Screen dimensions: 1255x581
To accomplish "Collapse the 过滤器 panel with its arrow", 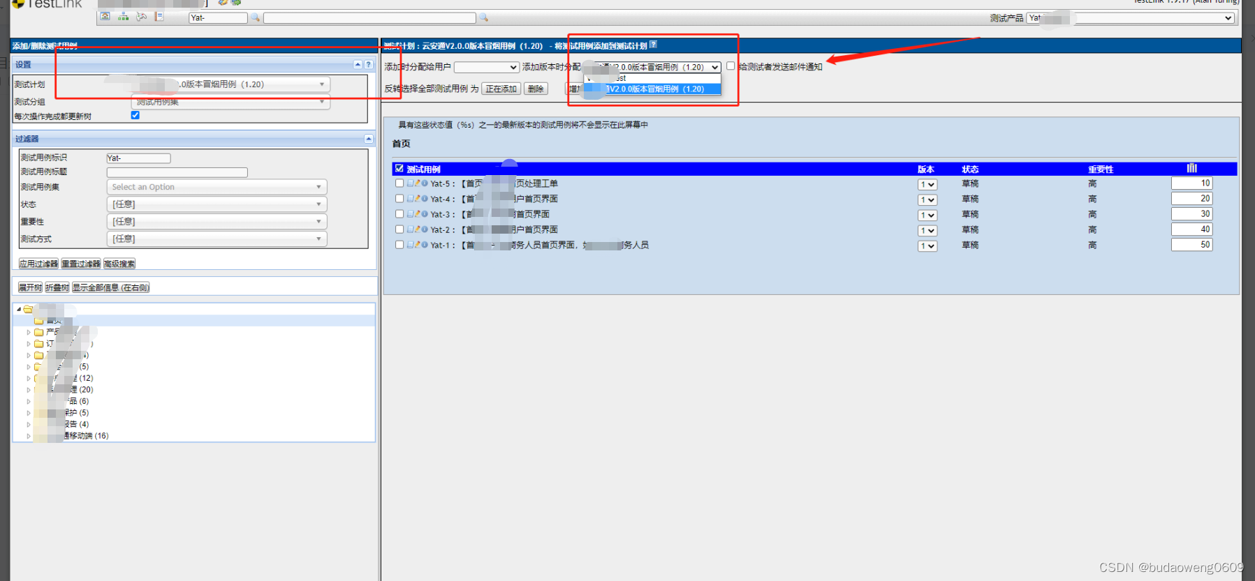I will pyautogui.click(x=368, y=139).
